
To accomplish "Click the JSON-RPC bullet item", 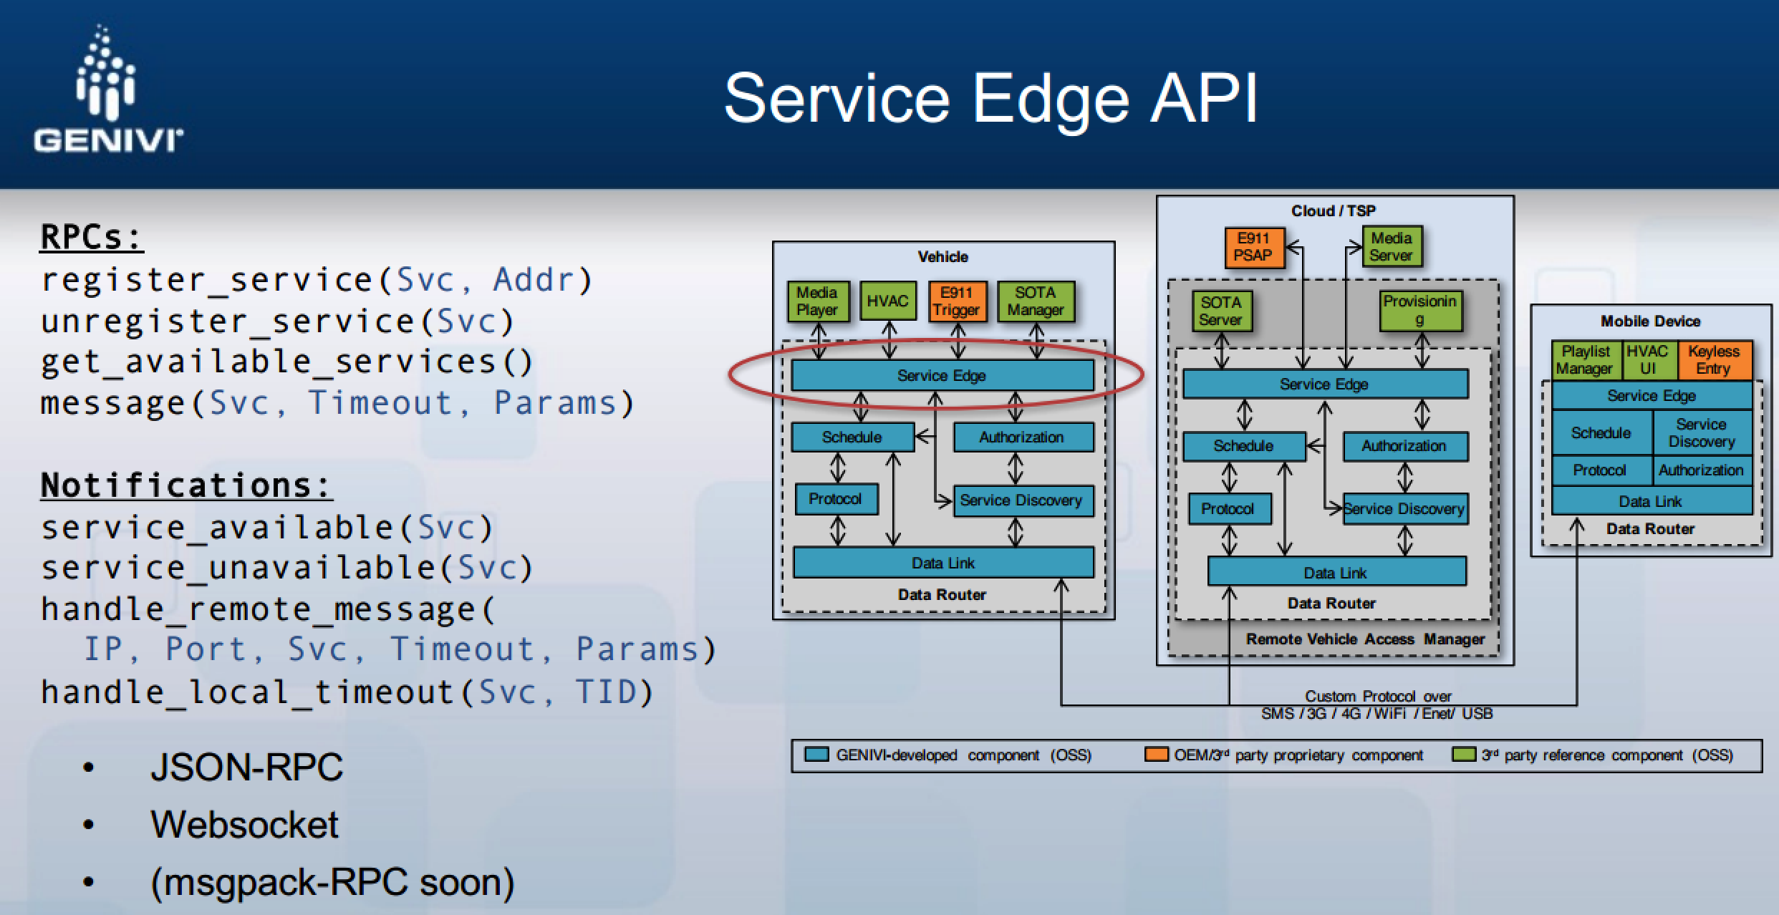I will coord(246,767).
